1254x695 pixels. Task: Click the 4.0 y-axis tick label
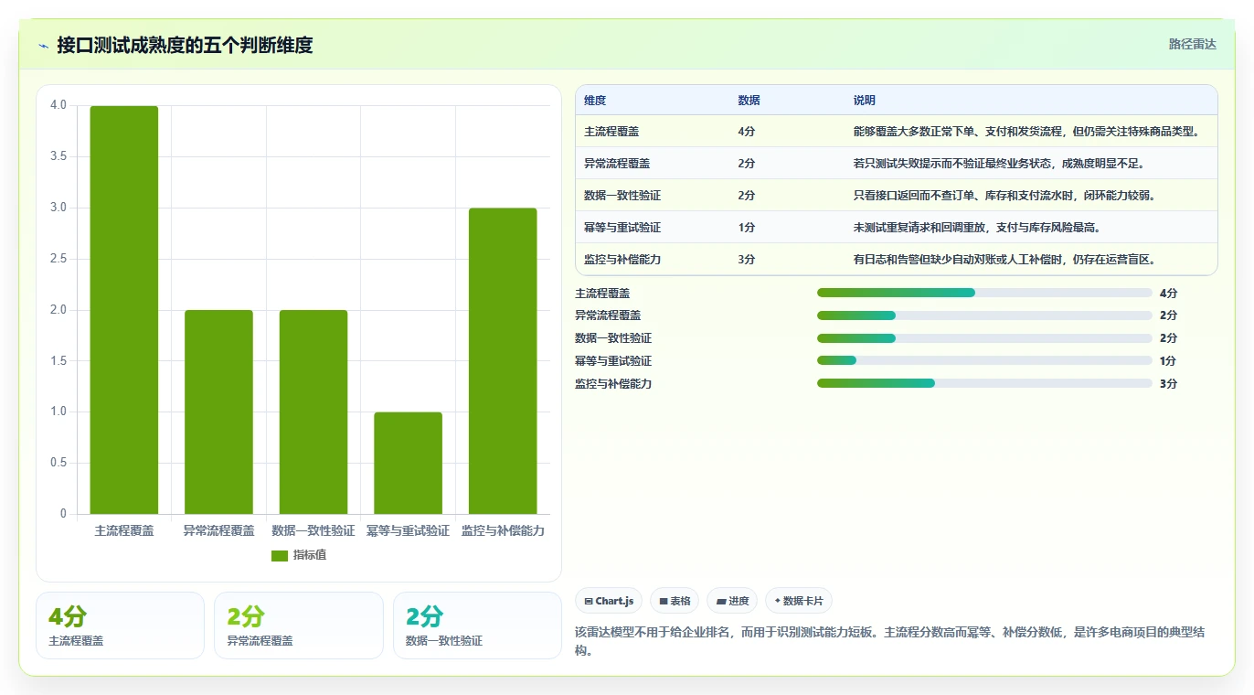pyautogui.click(x=58, y=105)
